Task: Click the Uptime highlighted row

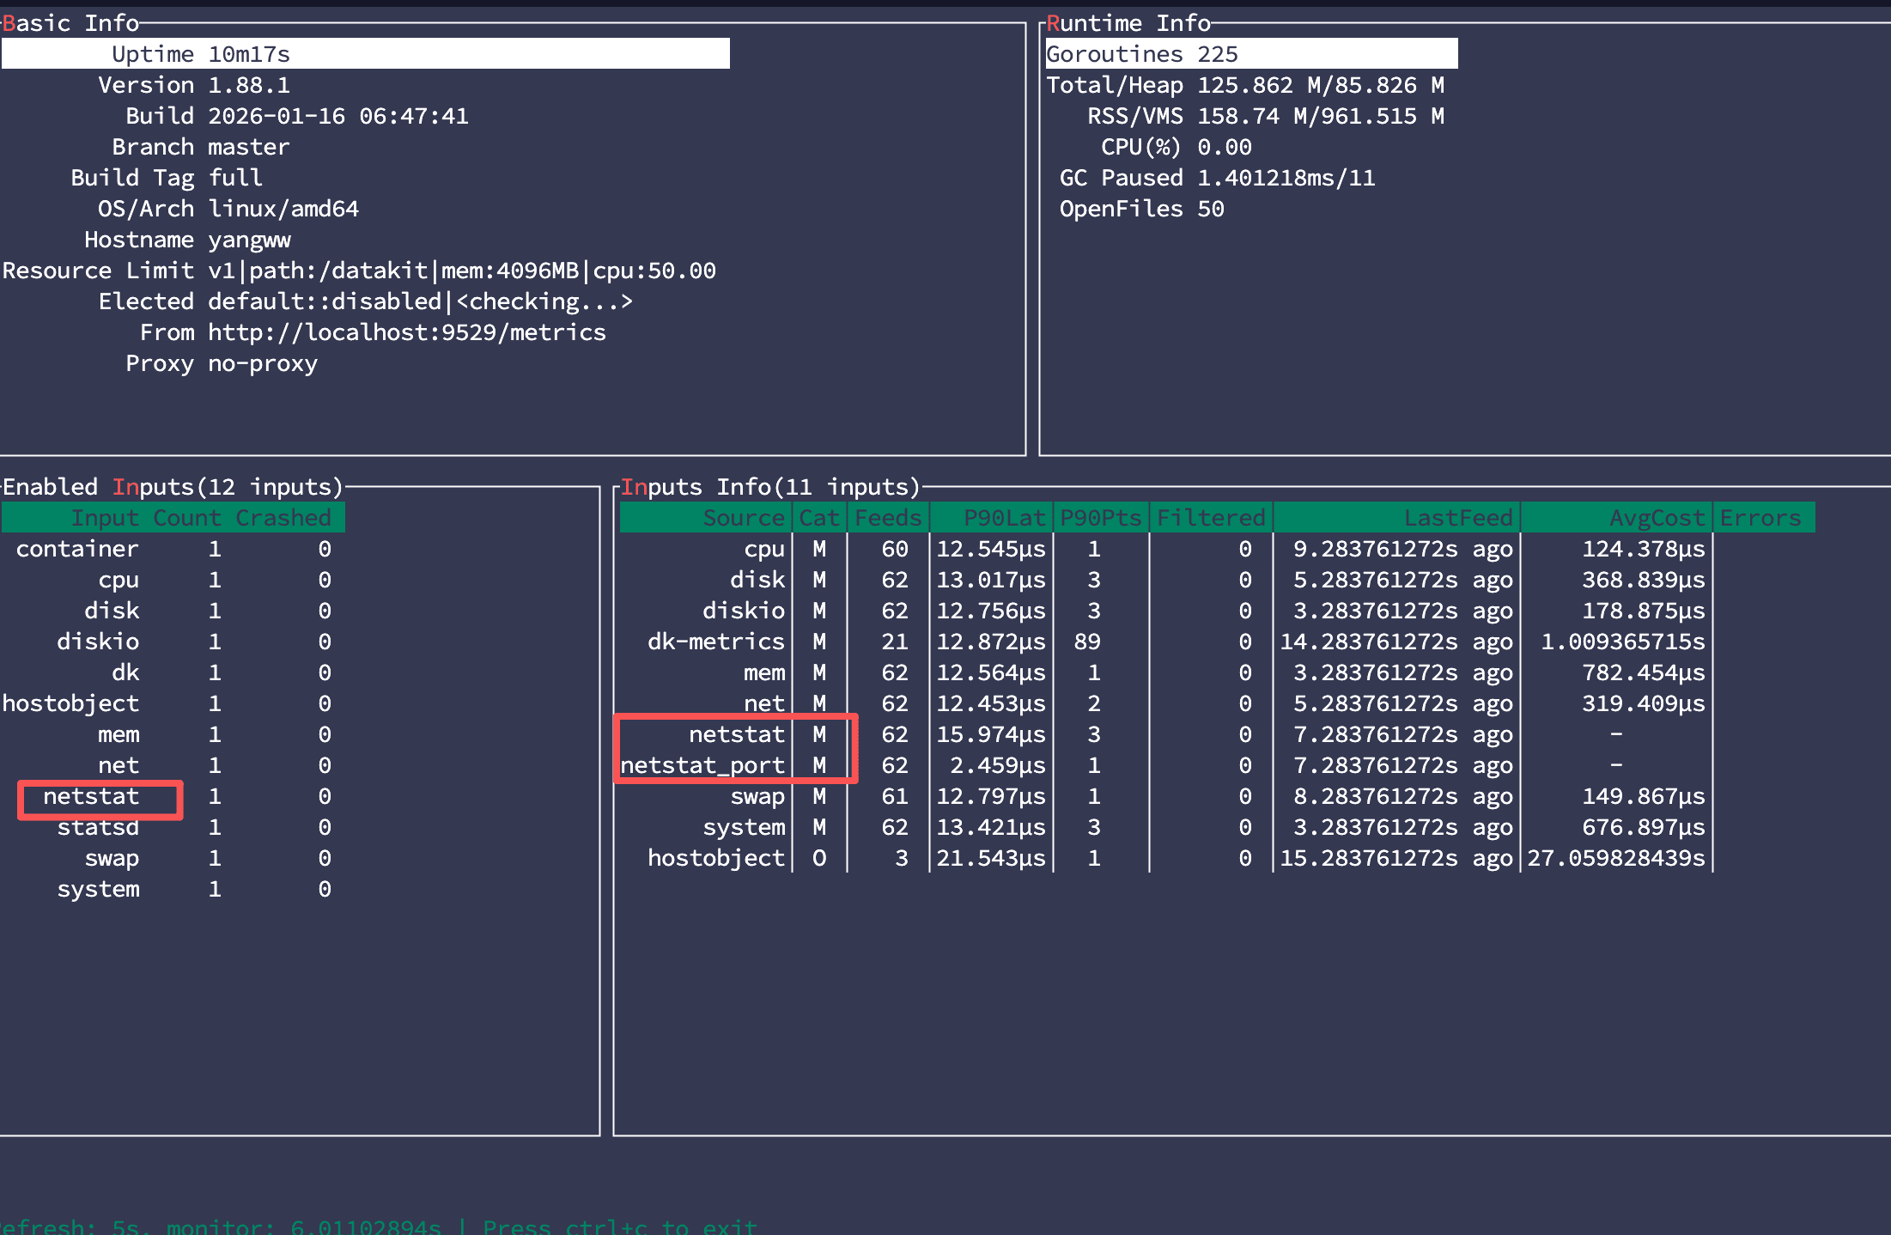Action: [x=365, y=54]
